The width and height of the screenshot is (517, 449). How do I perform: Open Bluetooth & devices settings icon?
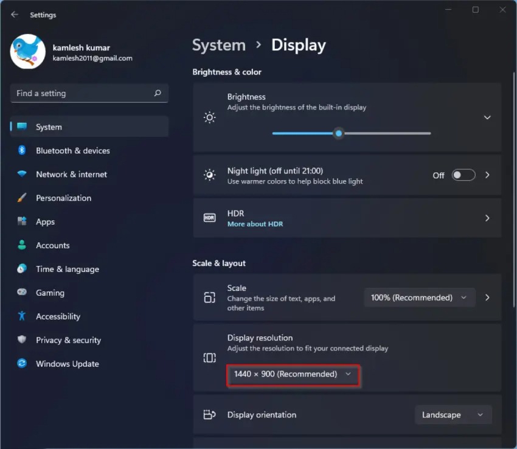tap(21, 150)
